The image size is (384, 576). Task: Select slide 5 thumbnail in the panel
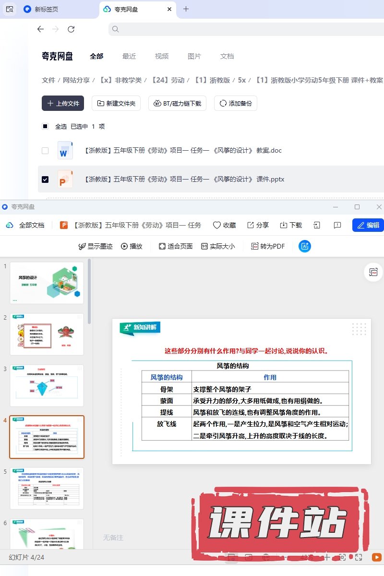tap(47, 488)
